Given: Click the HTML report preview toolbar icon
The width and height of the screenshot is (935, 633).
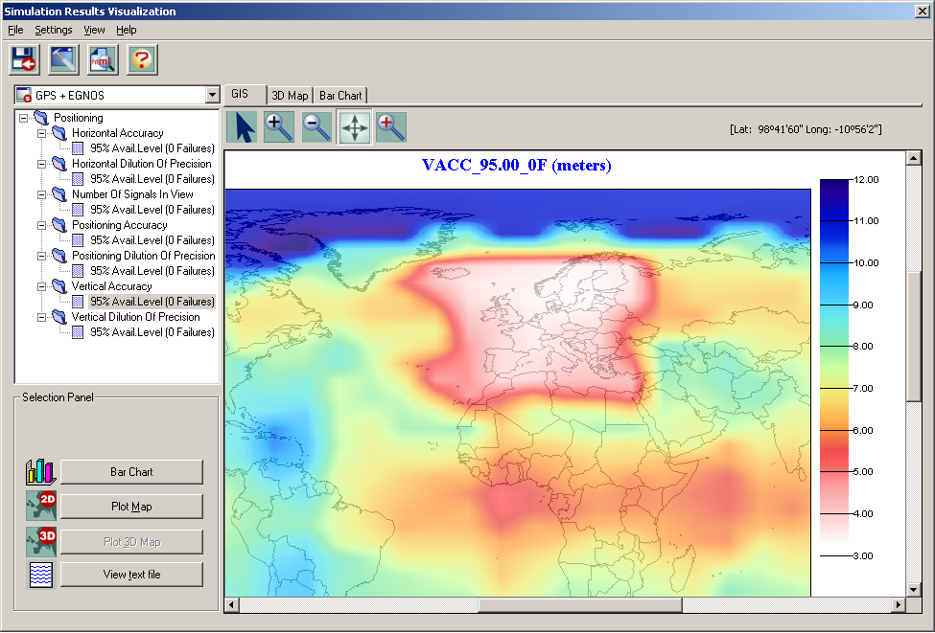Looking at the screenshot, I should click(103, 59).
